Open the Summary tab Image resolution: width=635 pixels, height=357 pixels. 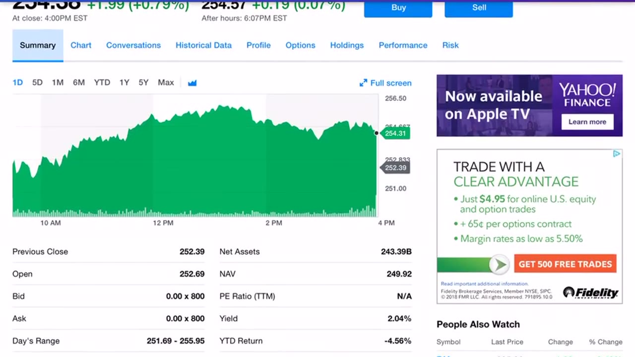(38, 45)
